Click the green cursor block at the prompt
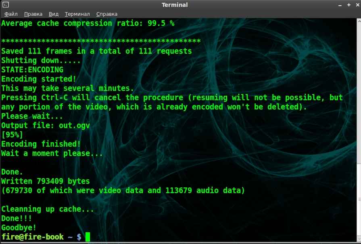The width and height of the screenshot is (361, 244). pyautogui.click(x=88, y=237)
